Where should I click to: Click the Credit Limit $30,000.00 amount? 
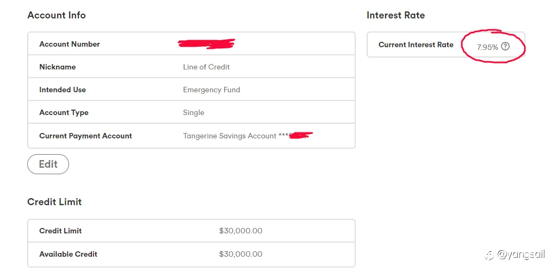(x=241, y=231)
